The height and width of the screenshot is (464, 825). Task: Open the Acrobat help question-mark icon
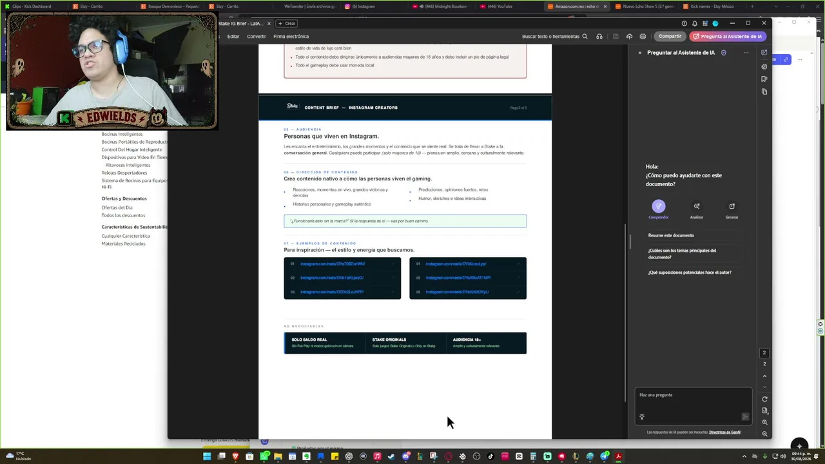point(684,23)
